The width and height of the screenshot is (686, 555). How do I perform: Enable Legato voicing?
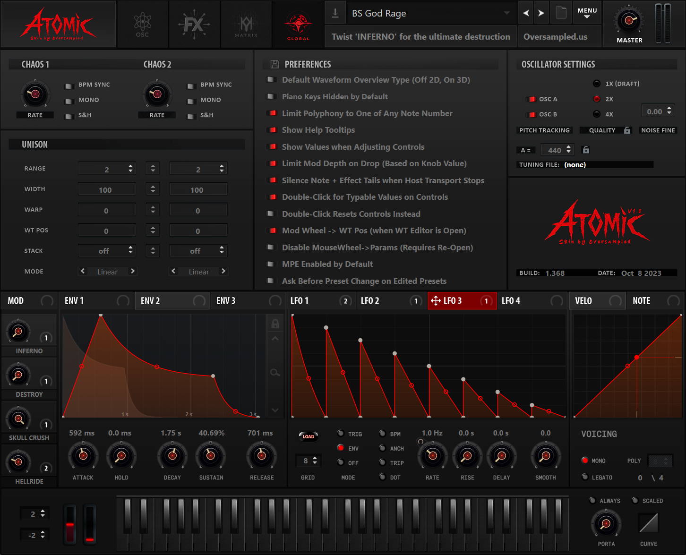[x=585, y=477]
